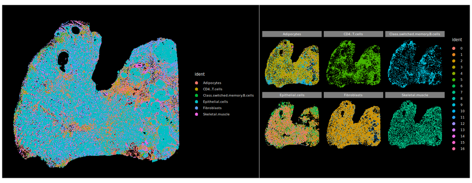This screenshot has height=183, width=472.
Task: Select the Skeletal.muscle facet panel header
Action: 415,95
